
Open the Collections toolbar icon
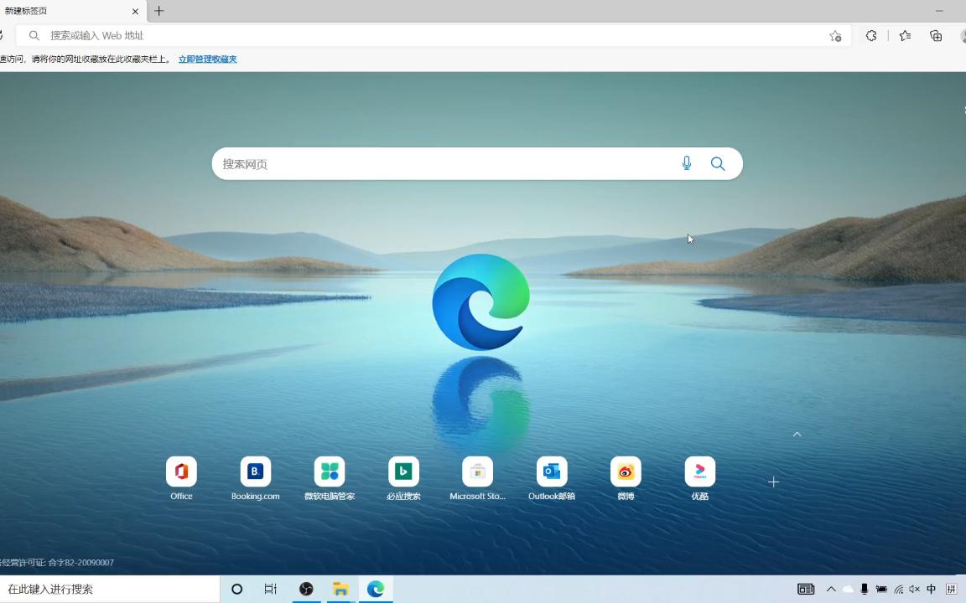point(936,36)
